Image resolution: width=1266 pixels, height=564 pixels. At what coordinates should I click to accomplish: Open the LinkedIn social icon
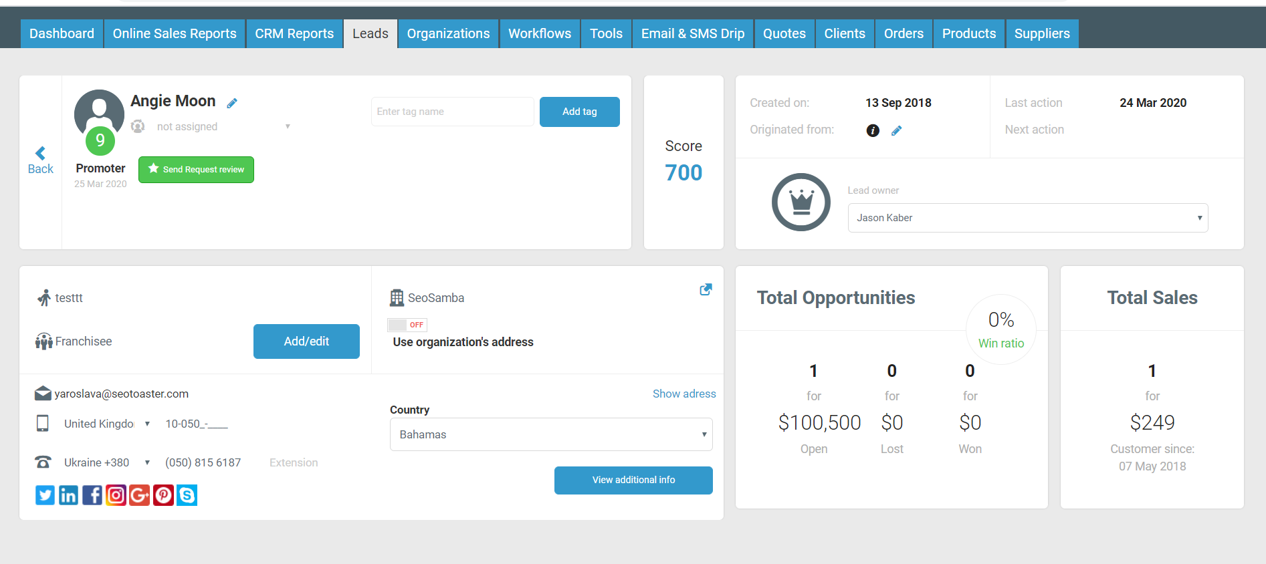click(68, 495)
